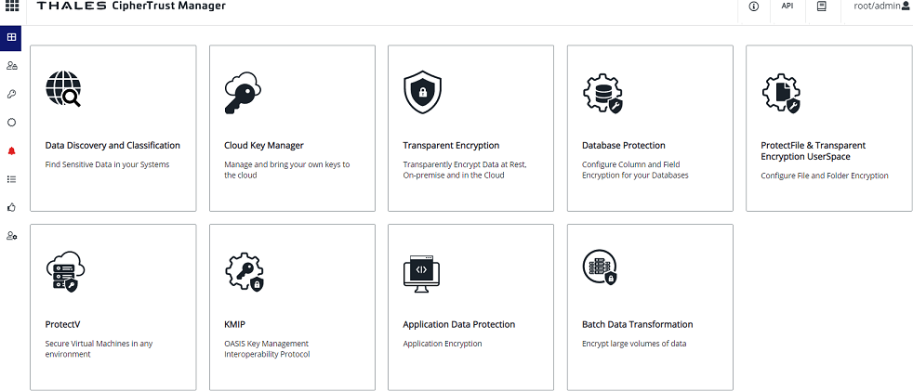The width and height of the screenshot is (913, 391).
Task: Click the circle icon in the sidebar
Action: tap(11, 122)
